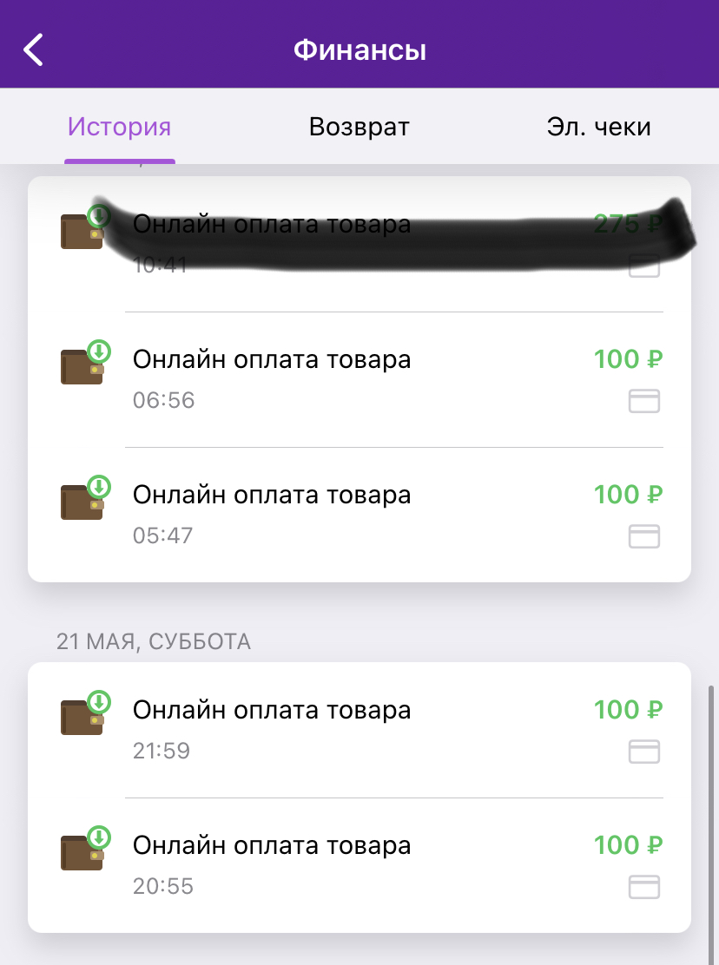Tap card icon under 05:47 amount

coord(644,536)
